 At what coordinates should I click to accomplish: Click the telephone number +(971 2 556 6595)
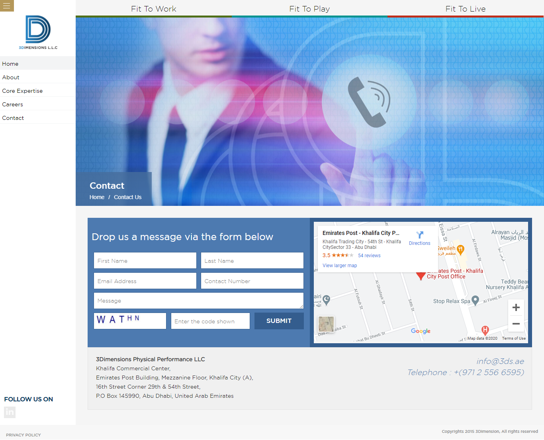489,372
